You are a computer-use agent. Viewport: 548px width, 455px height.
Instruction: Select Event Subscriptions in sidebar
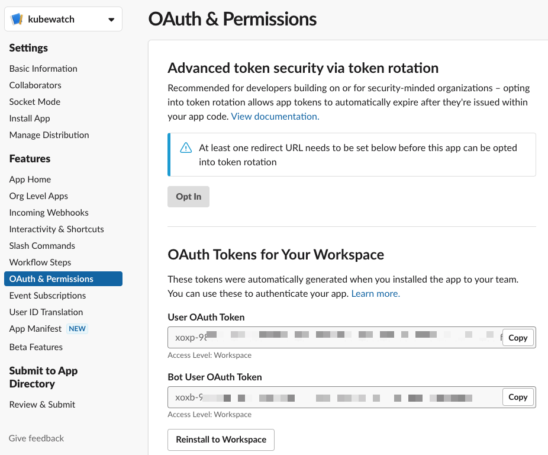click(47, 296)
